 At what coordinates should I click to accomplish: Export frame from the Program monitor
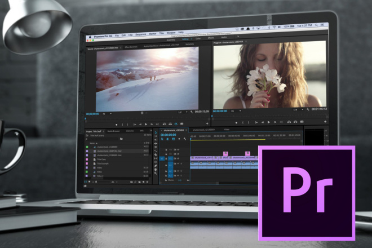302,122
